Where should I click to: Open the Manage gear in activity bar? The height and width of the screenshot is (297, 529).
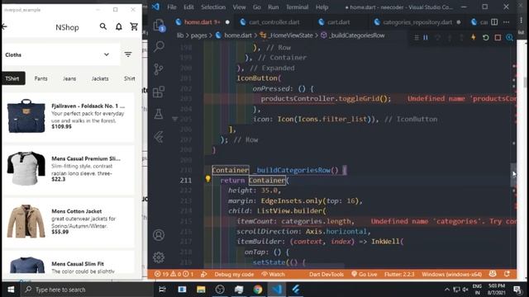coord(159,257)
